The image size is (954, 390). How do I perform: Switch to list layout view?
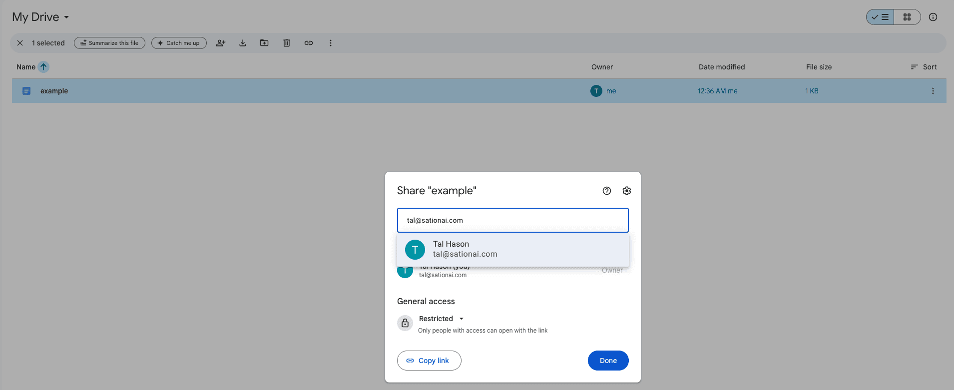pyautogui.click(x=880, y=17)
